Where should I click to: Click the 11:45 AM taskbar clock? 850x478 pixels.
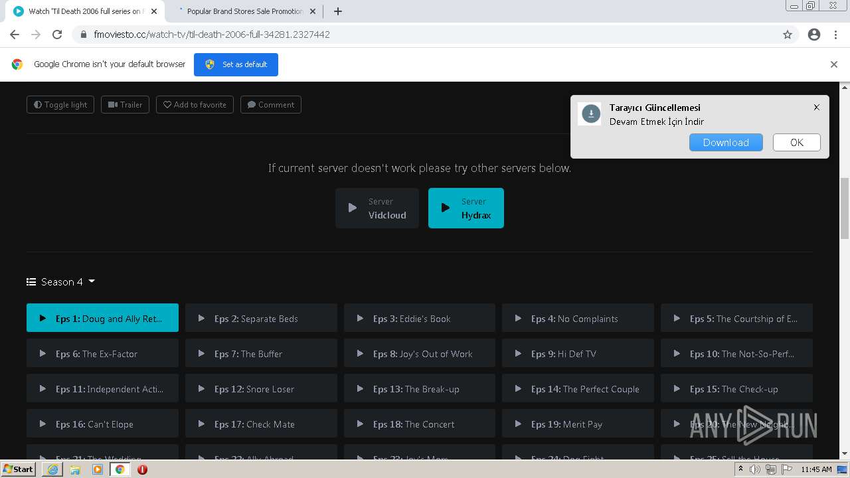816,469
